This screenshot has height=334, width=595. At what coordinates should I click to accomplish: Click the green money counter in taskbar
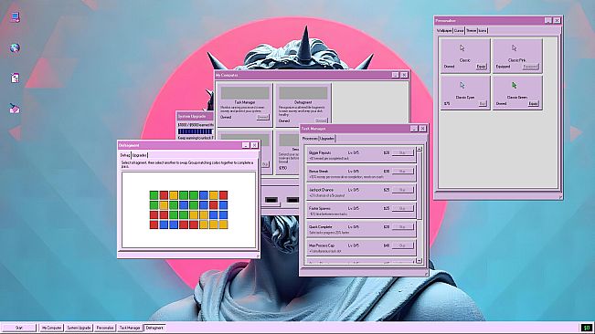pyautogui.click(x=587, y=328)
